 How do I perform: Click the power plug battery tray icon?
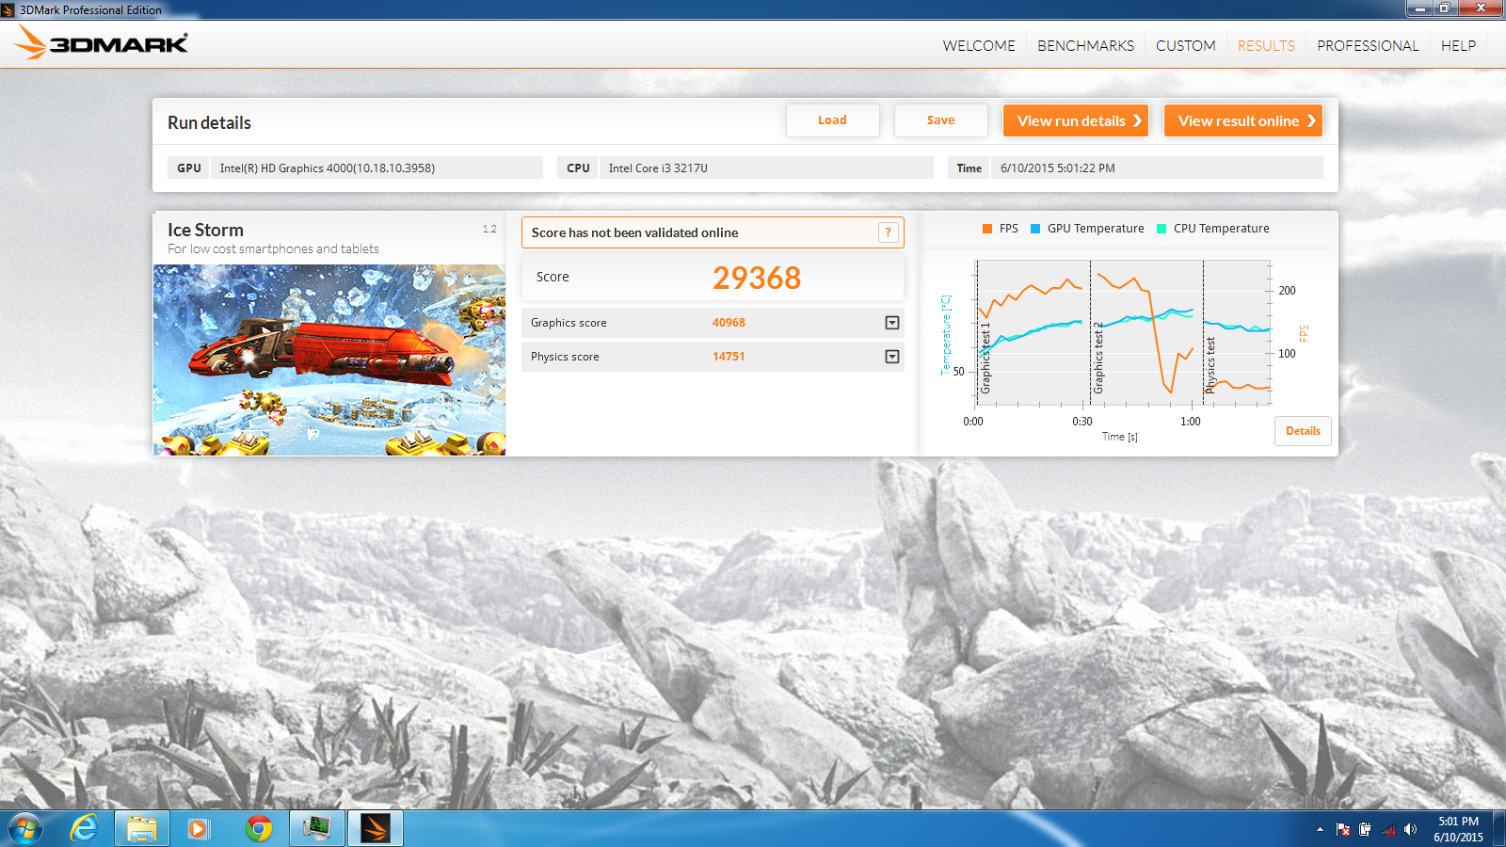(x=1366, y=829)
